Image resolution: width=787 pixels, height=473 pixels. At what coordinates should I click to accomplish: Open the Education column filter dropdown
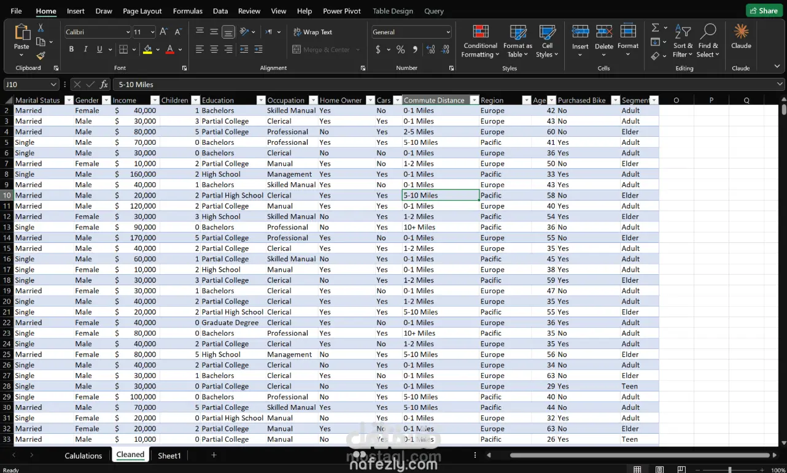261,100
